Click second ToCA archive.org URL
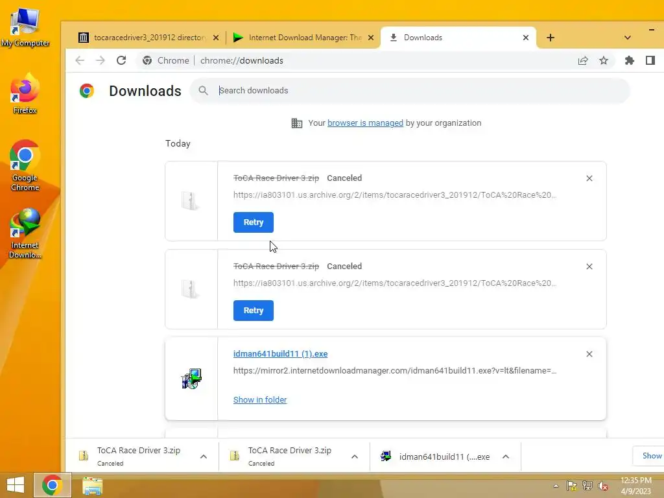 (395, 283)
